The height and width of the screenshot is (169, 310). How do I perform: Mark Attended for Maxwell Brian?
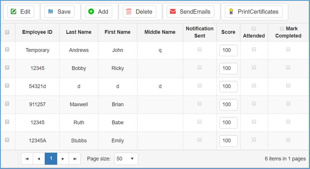(254, 104)
